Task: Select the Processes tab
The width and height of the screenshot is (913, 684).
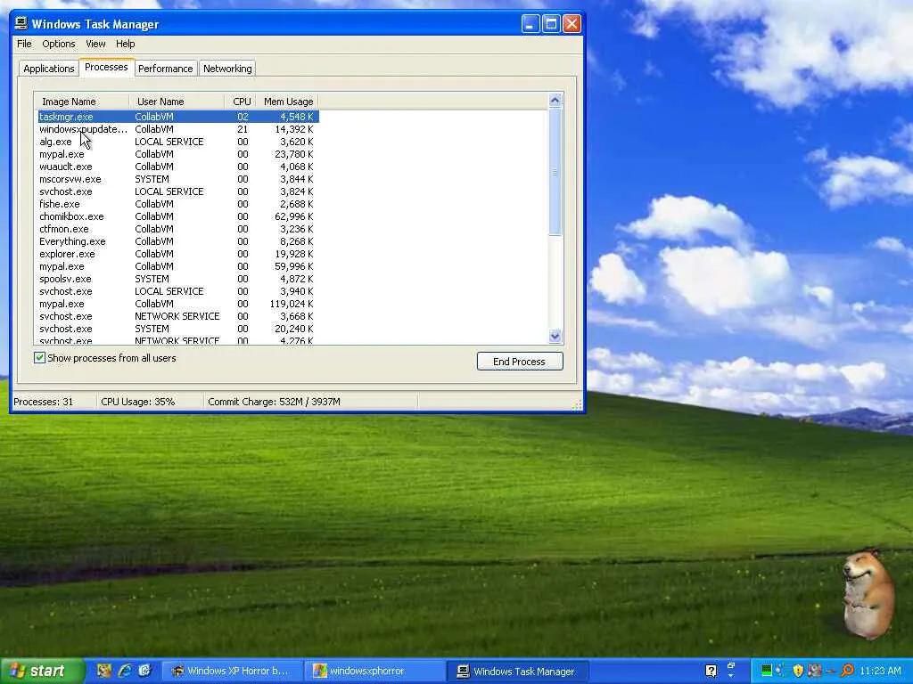Action: (x=106, y=68)
